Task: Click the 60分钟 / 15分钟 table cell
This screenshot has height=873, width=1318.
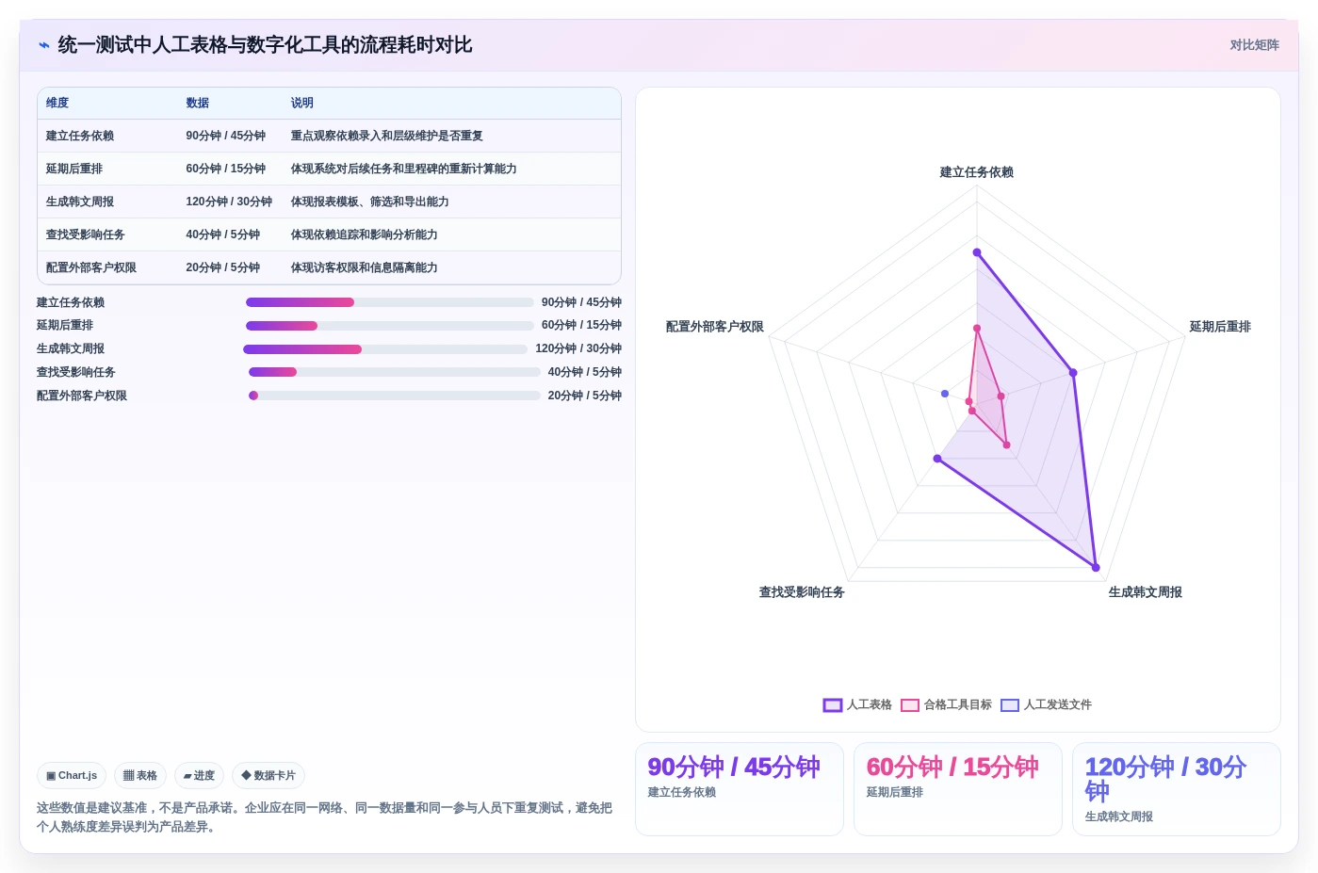Action: pos(226,169)
